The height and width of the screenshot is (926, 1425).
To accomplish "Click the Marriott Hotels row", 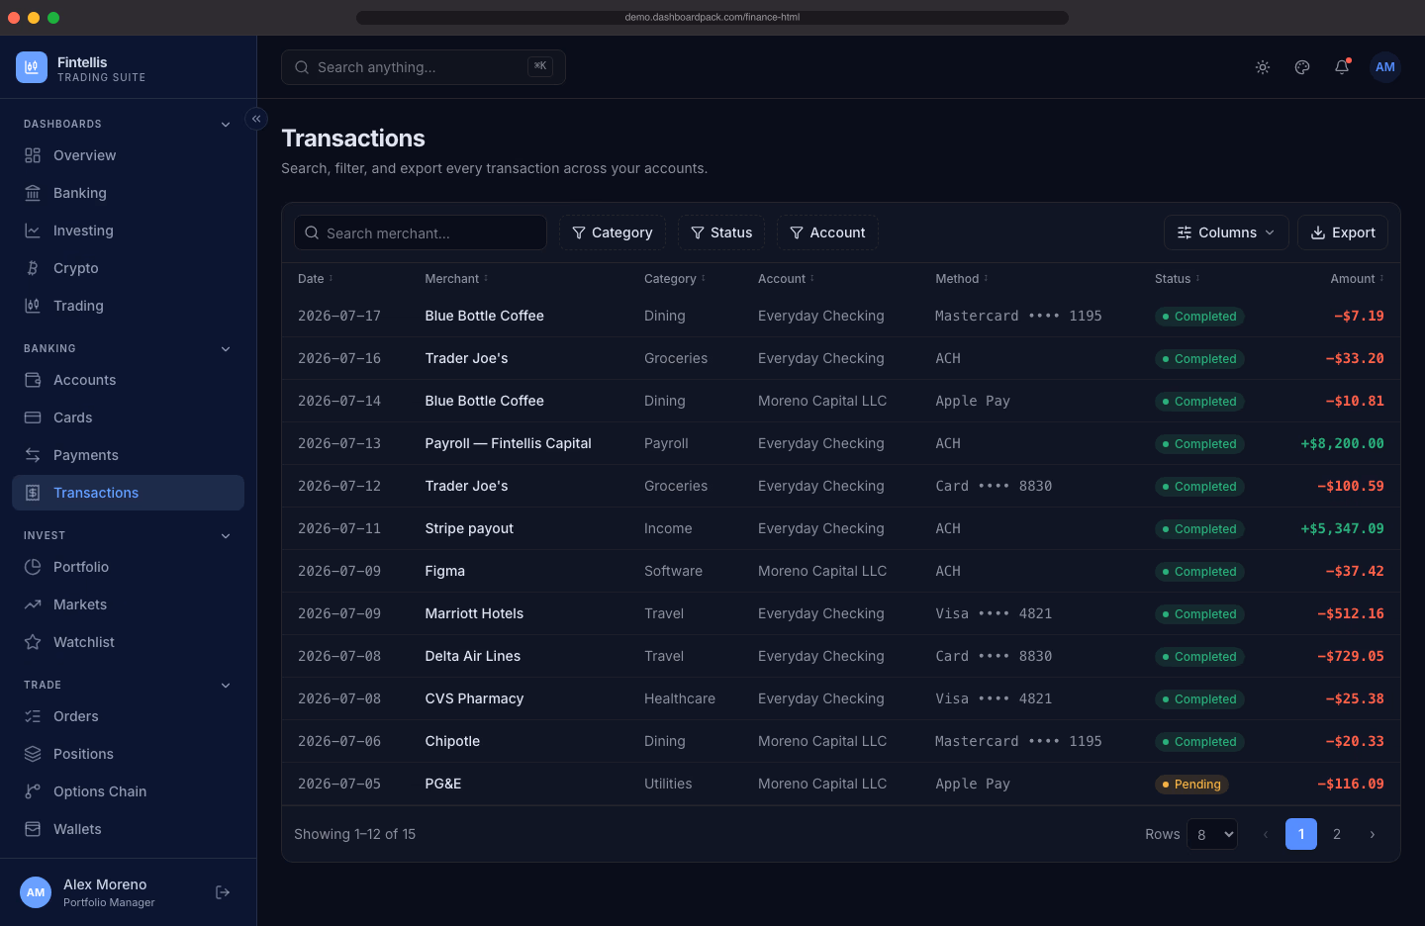I will [841, 613].
